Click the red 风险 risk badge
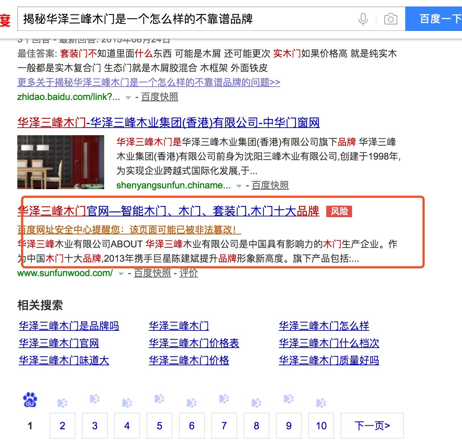The width and height of the screenshot is (462, 448). (x=339, y=211)
